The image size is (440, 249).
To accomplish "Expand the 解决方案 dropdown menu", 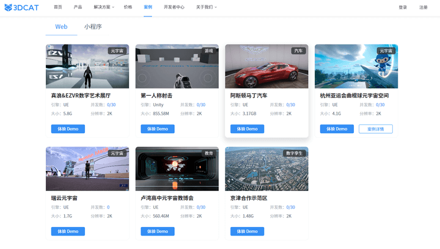I will (x=104, y=7).
